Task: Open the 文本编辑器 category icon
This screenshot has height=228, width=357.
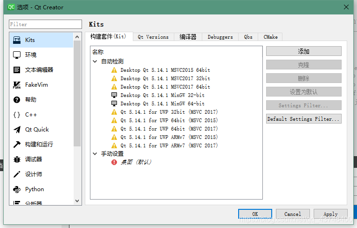Action: pos(17,69)
